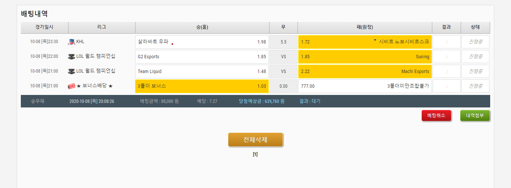Select the 경기일시 column header

[x=44, y=27]
